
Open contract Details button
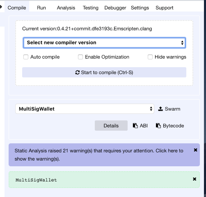[x=111, y=126]
